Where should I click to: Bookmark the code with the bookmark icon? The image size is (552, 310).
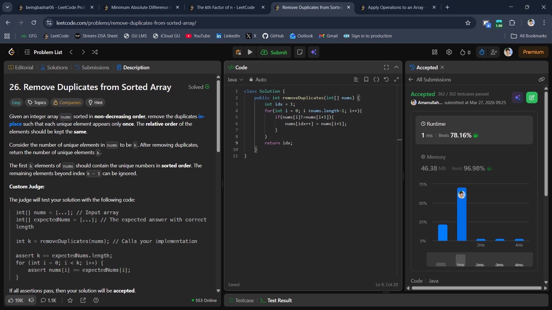click(x=366, y=79)
